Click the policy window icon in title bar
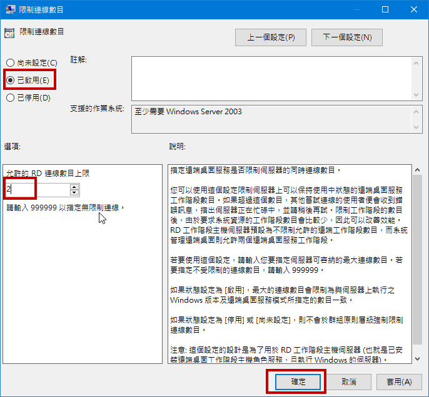Screen dimensions: 429x397 (11, 9)
